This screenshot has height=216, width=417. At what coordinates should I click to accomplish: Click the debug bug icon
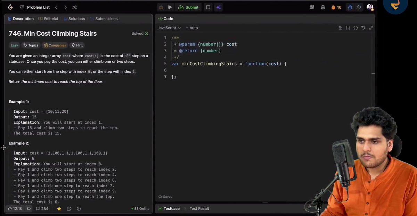[161, 7]
